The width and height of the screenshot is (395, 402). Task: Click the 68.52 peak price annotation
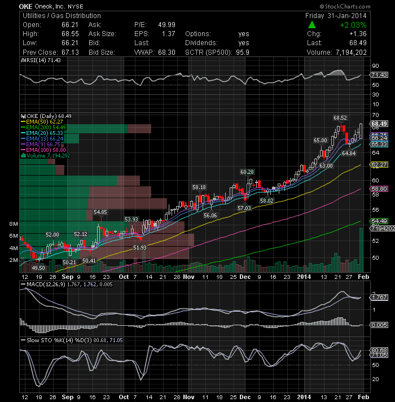340,118
